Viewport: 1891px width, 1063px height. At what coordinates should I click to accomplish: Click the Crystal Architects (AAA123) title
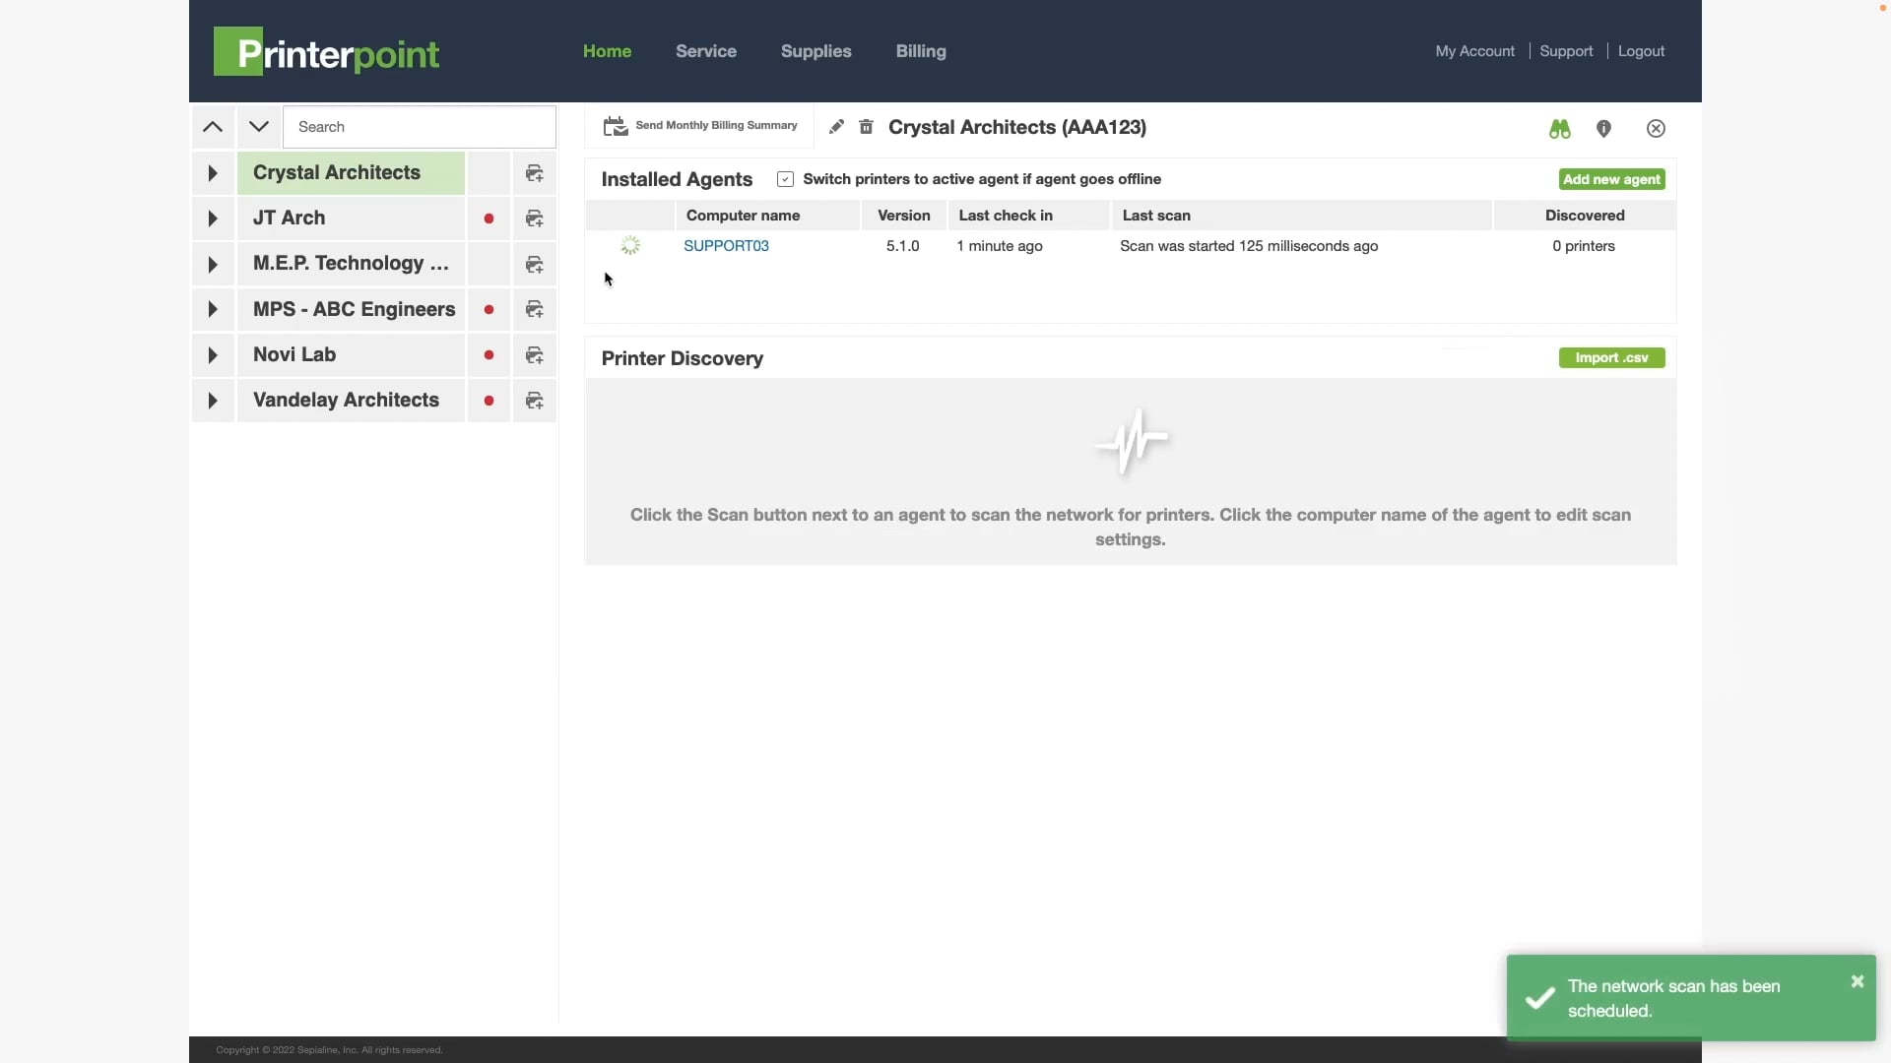coord(1016,127)
